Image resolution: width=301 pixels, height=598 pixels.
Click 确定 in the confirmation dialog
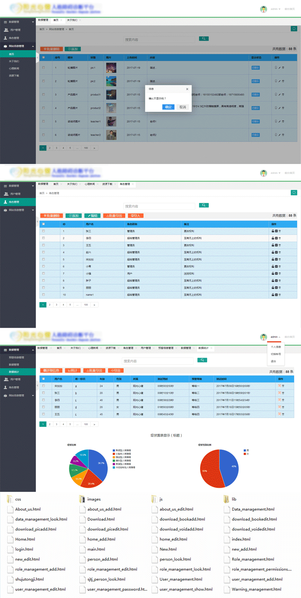[x=168, y=107]
